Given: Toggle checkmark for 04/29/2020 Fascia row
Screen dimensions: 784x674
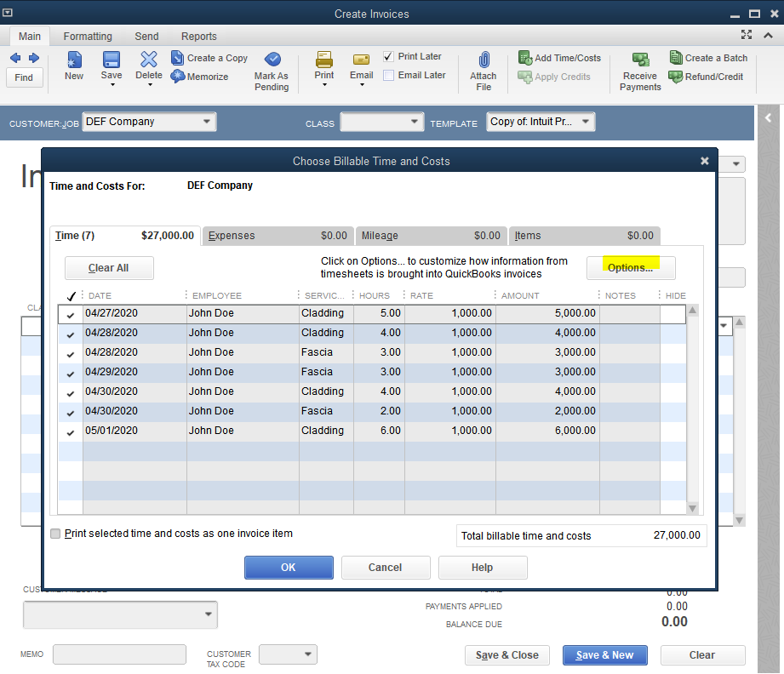Looking at the screenshot, I should coord(71,374).
